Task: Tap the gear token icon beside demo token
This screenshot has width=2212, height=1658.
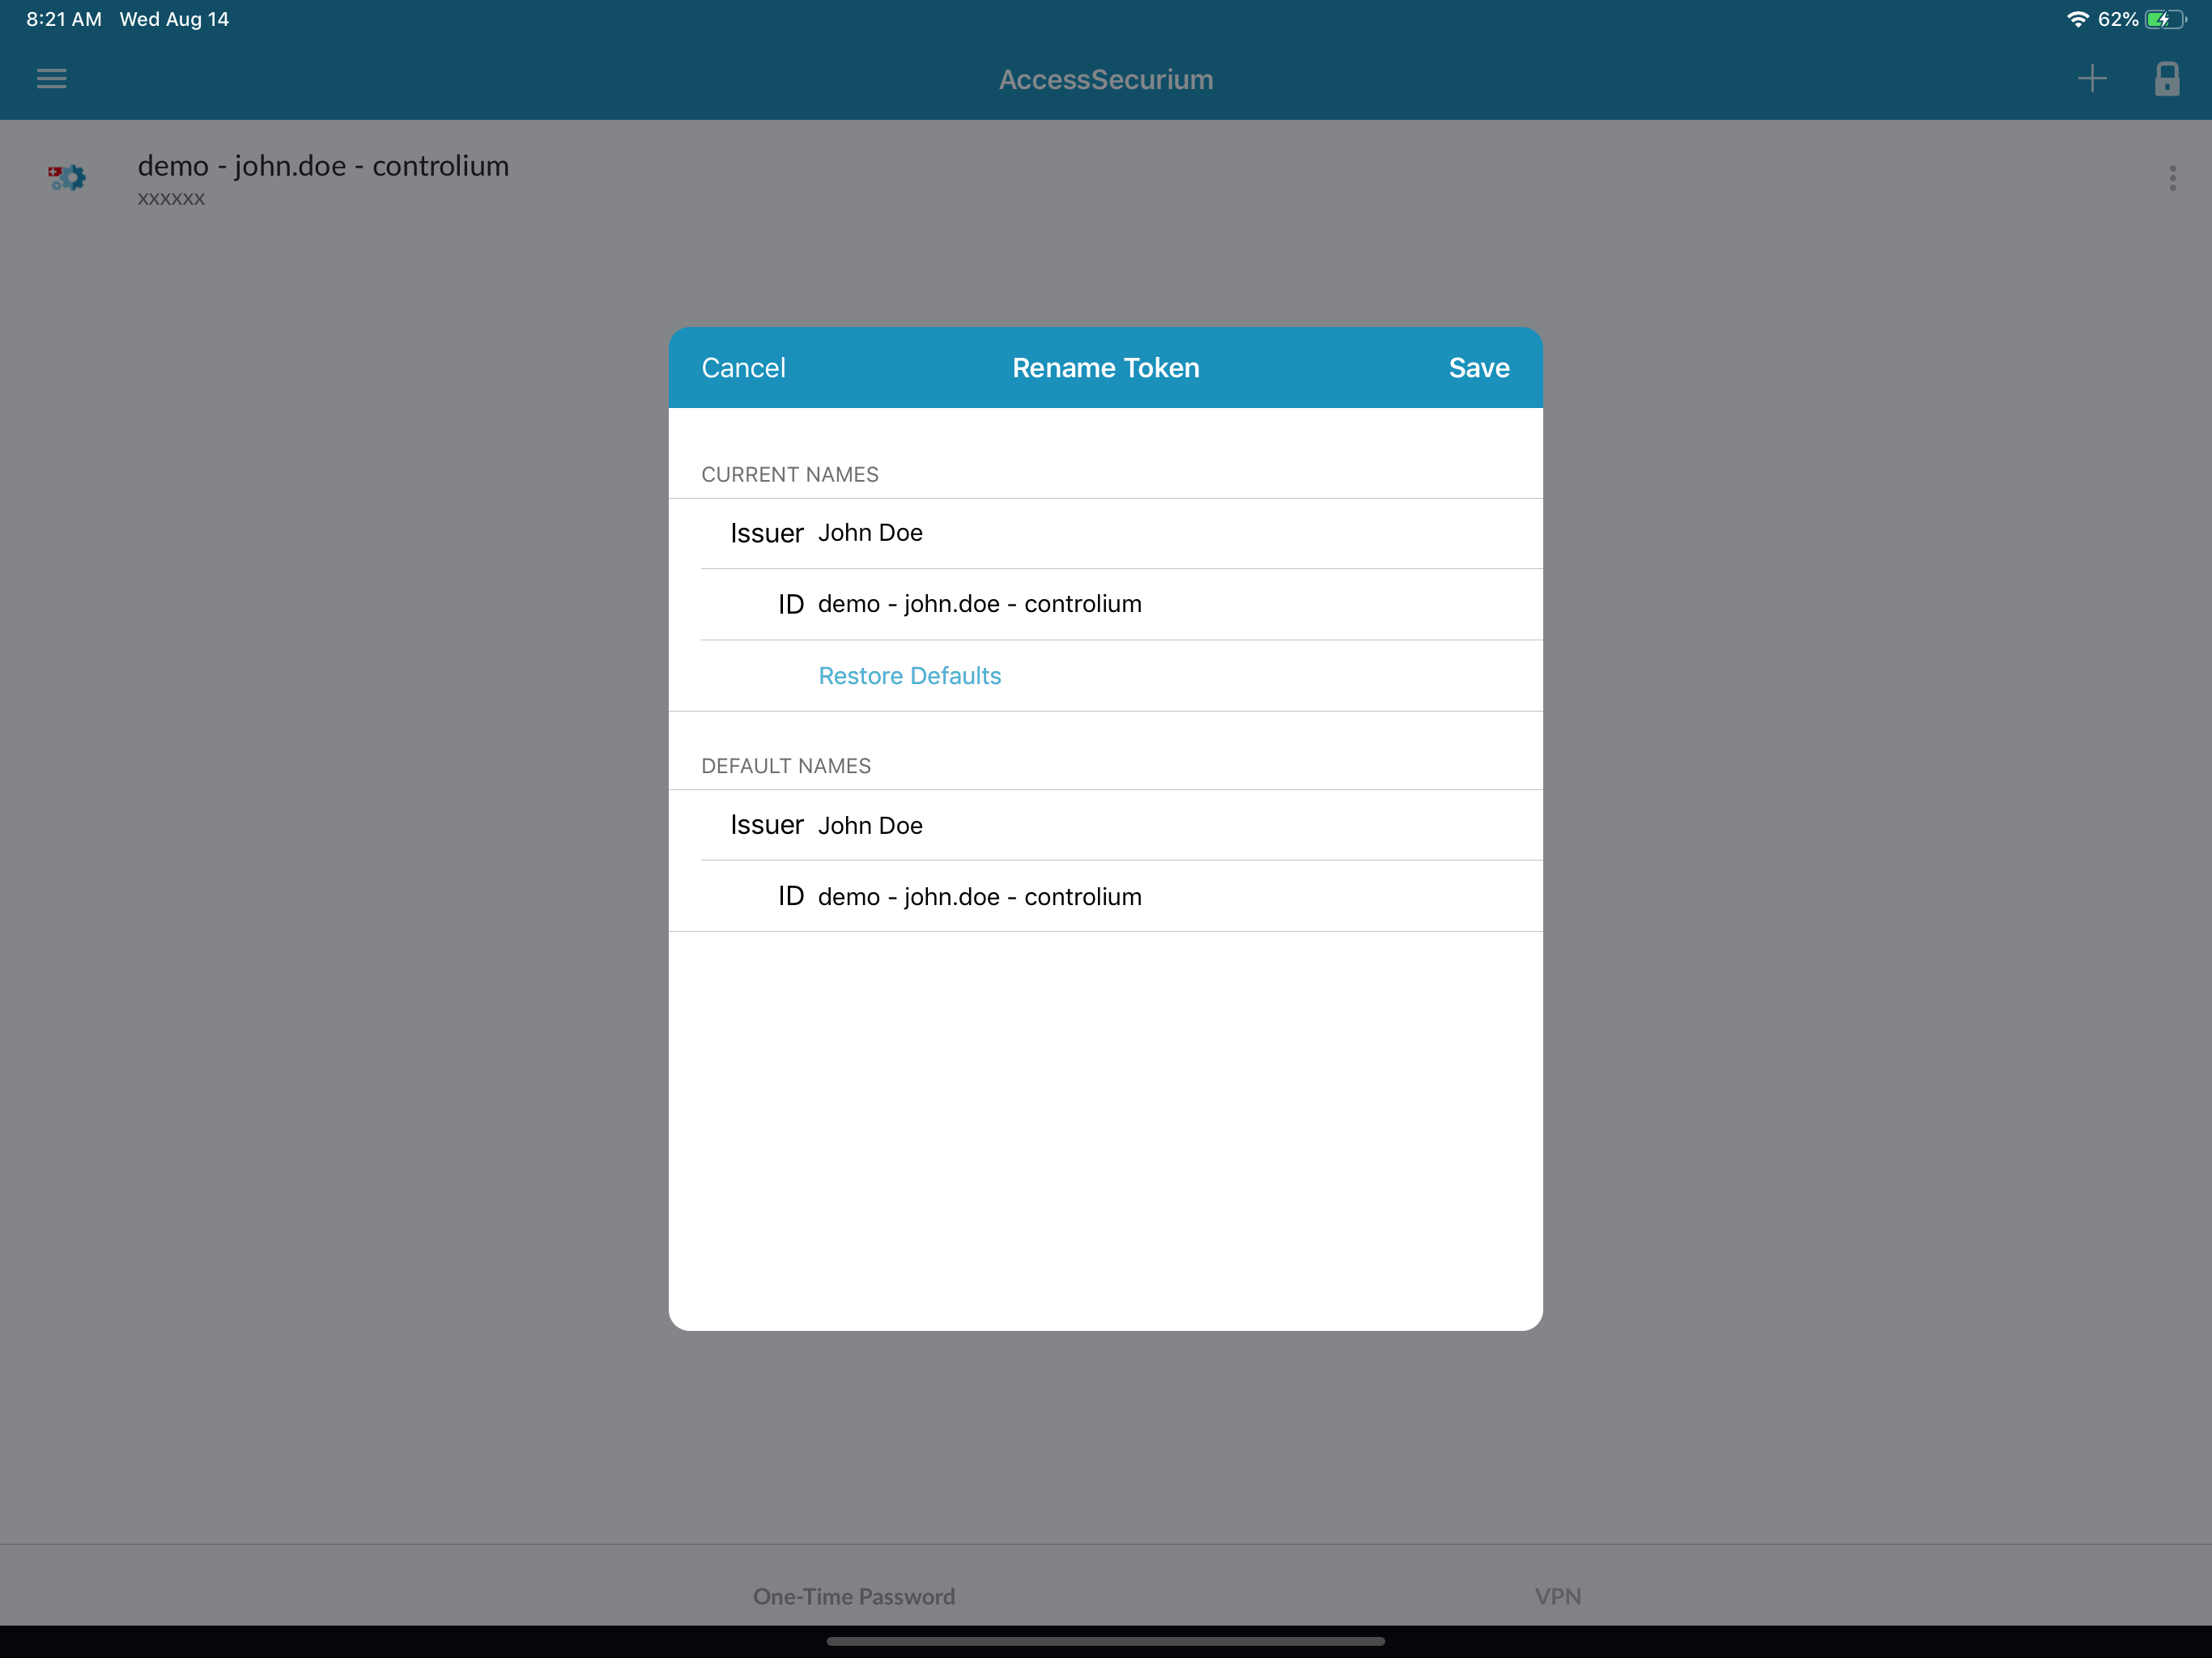Action: pos(67,178)
